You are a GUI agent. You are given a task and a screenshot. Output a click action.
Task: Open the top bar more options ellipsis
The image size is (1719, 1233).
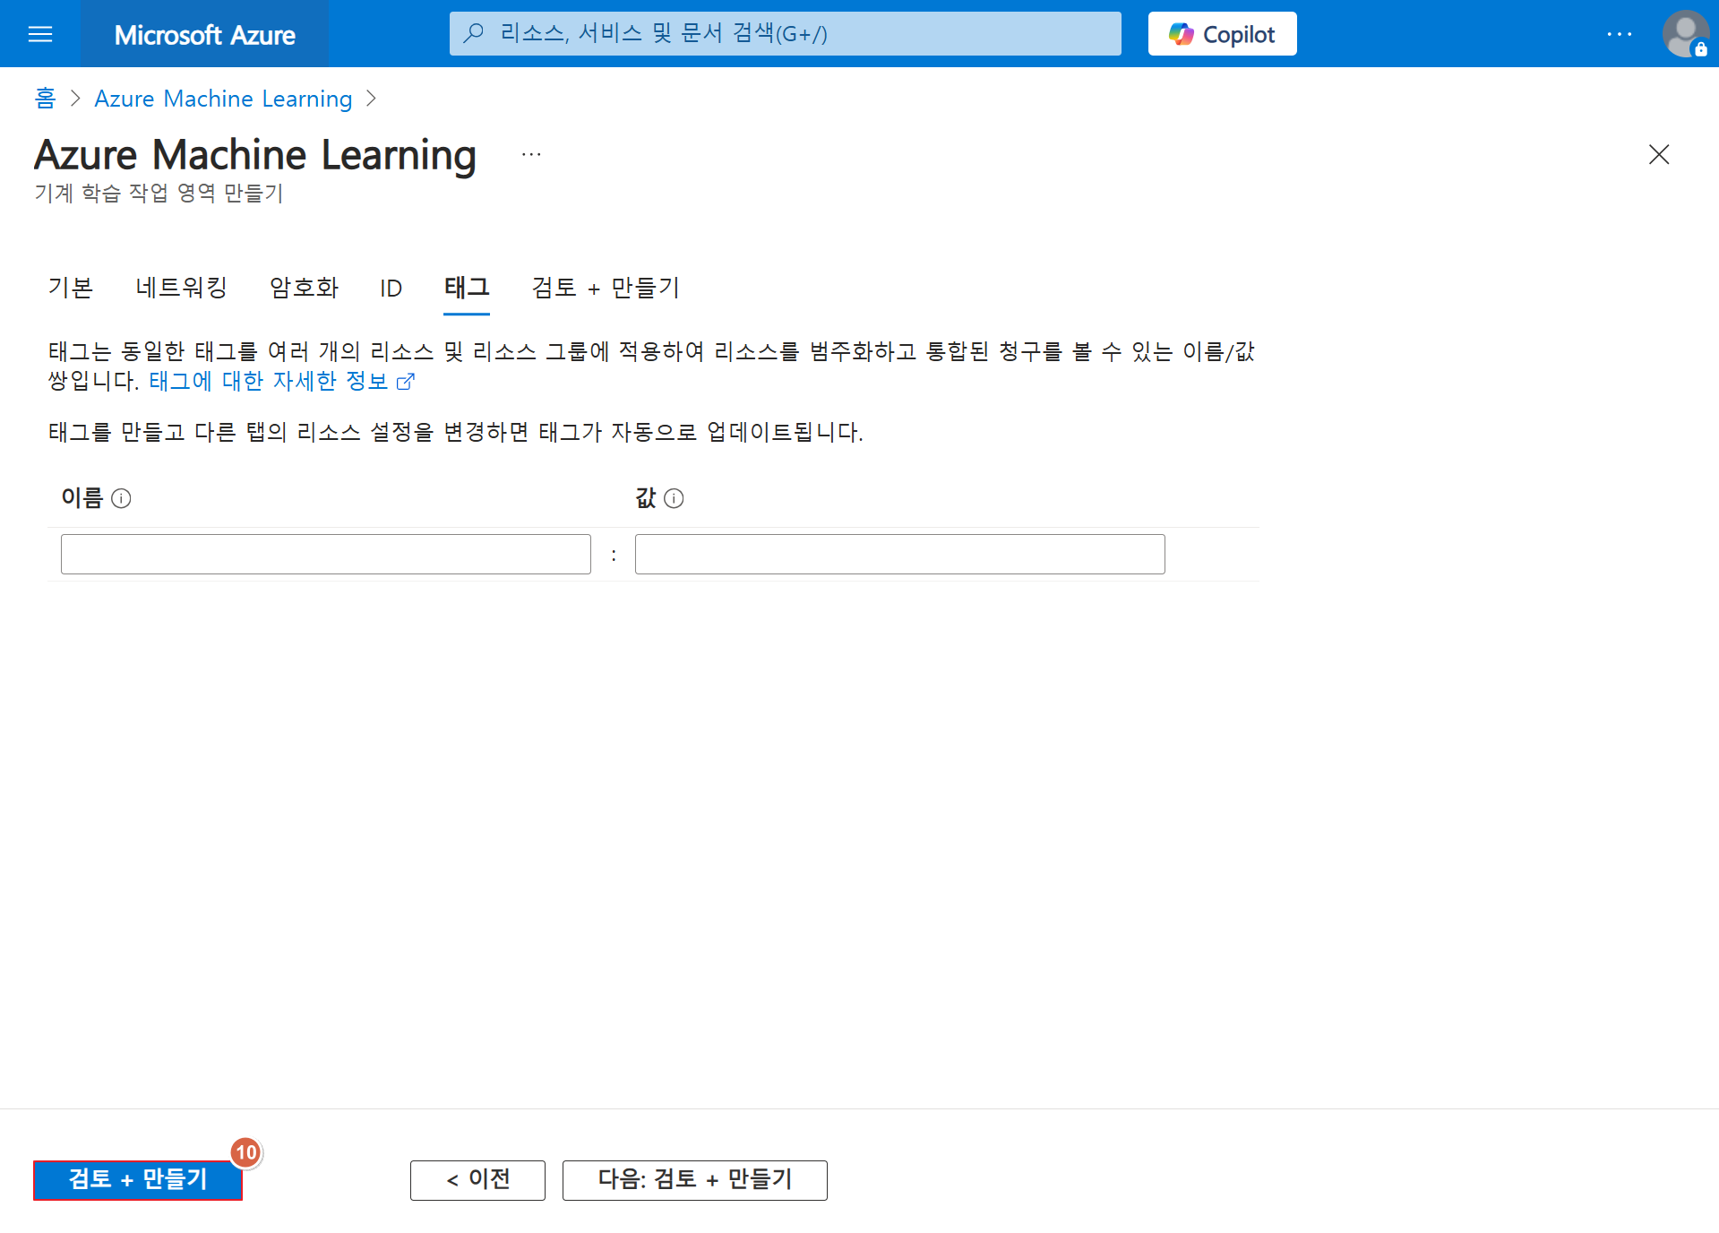[x=1619, y=34]
